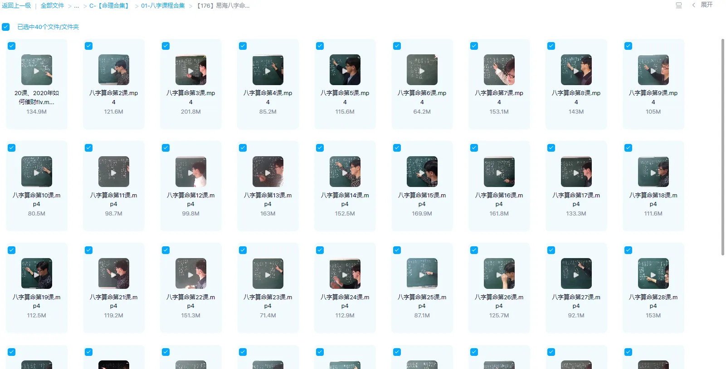The height and width of the screenshot is (369, 726).
Task: Go to 全部文件 in breadcrumb
Action: pyautogui.click(x=52, y=6)
